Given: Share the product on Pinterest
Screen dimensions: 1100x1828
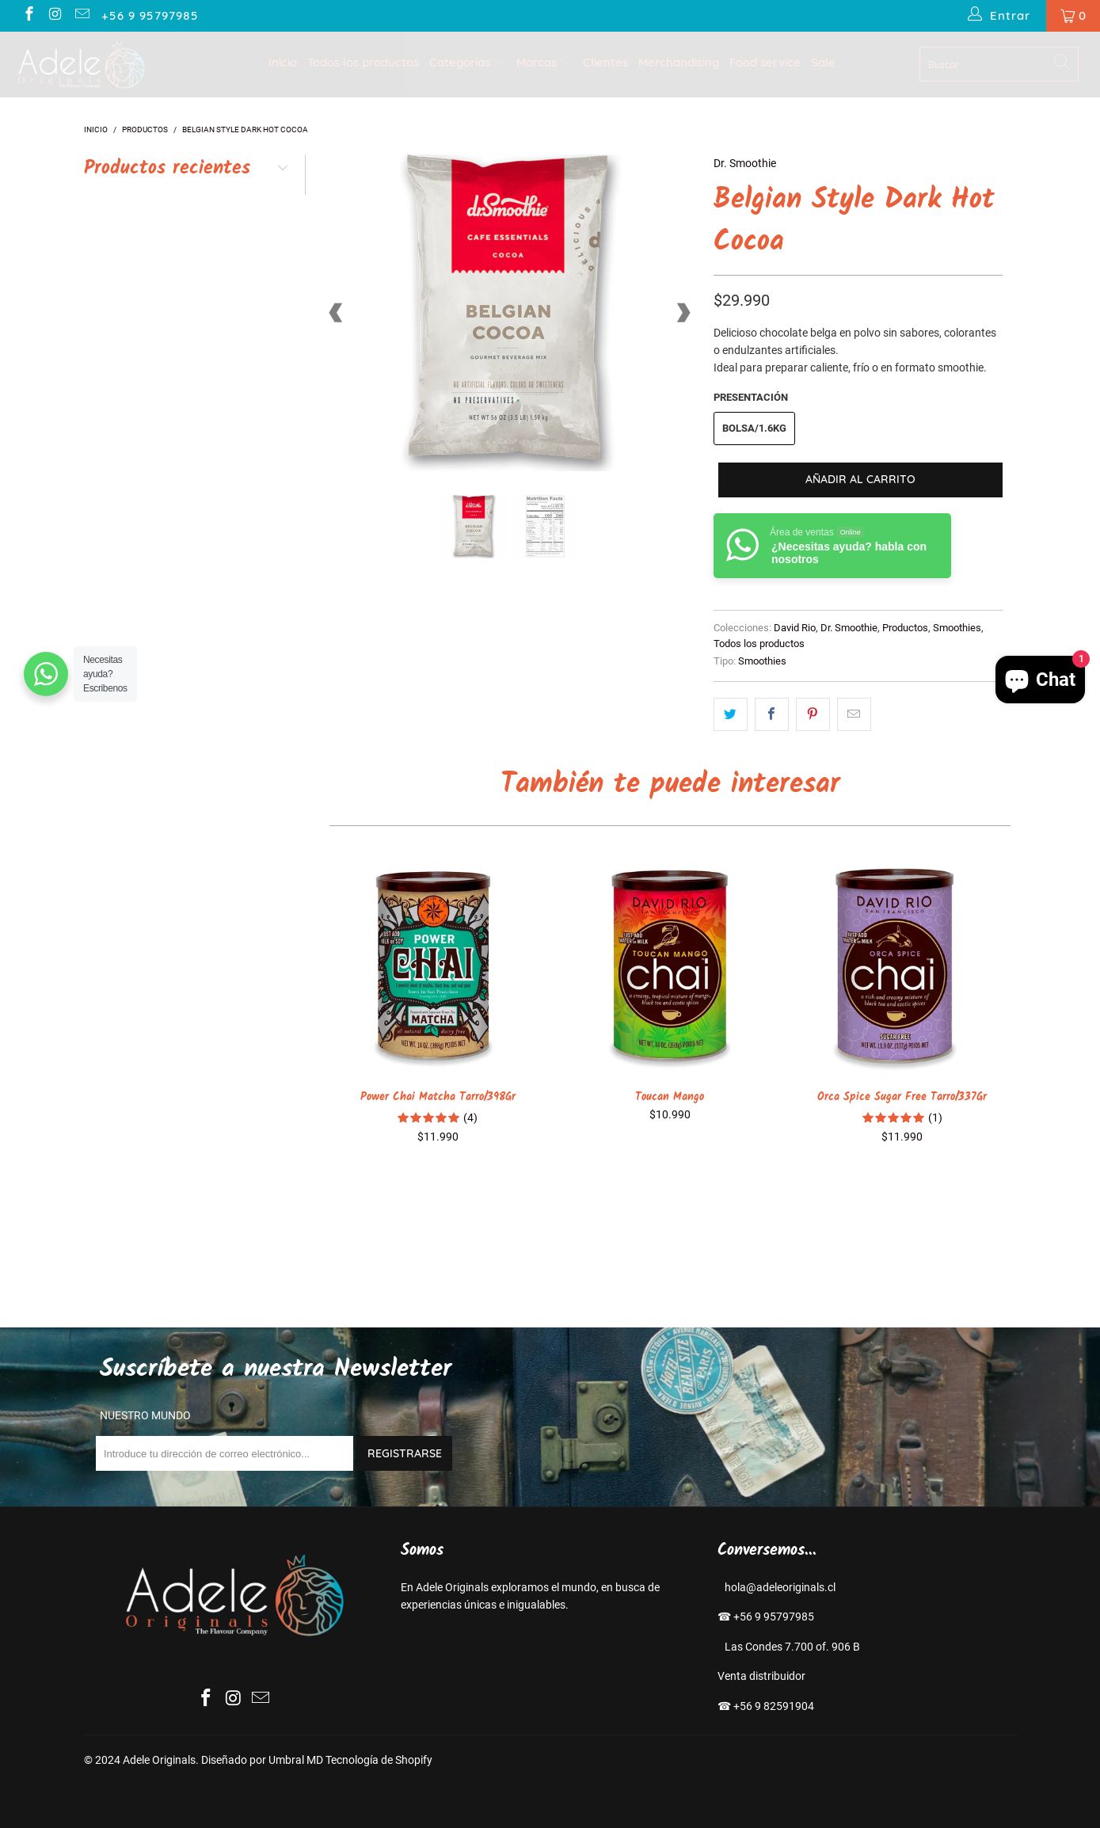Looking at the screenshot, I should click(x=813, y=714).
